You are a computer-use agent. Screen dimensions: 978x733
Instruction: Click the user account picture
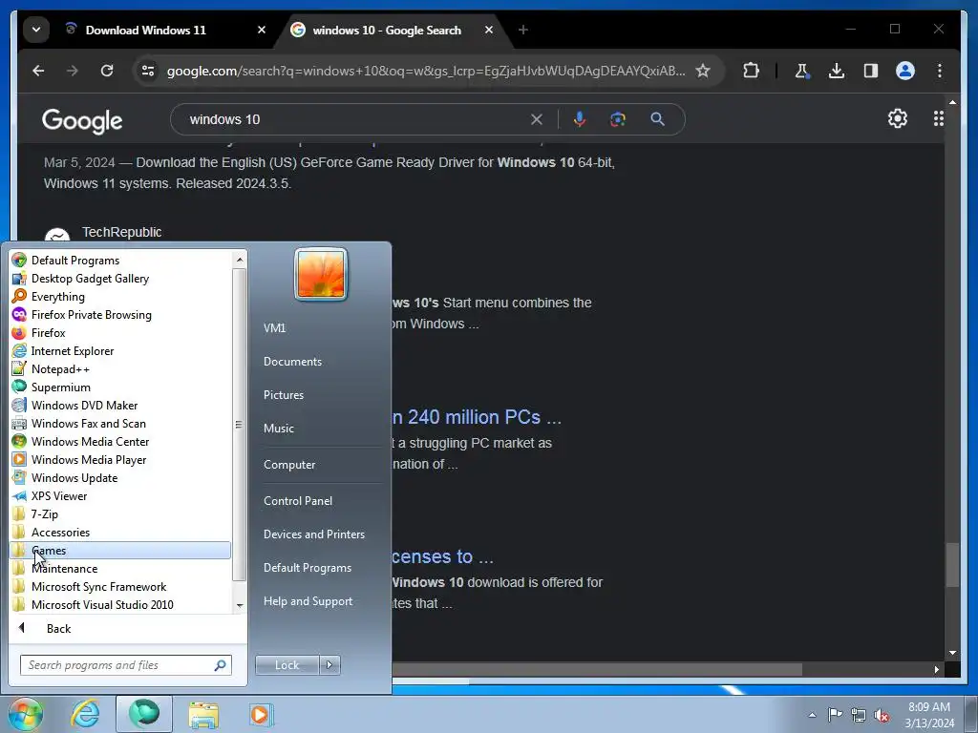[321, 274]
